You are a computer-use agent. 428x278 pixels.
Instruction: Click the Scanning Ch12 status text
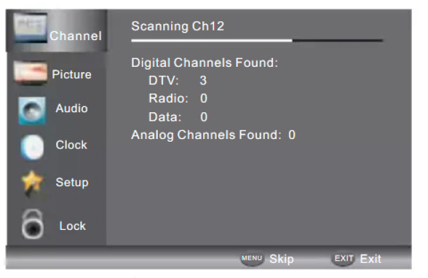click(x=178, y=26)
